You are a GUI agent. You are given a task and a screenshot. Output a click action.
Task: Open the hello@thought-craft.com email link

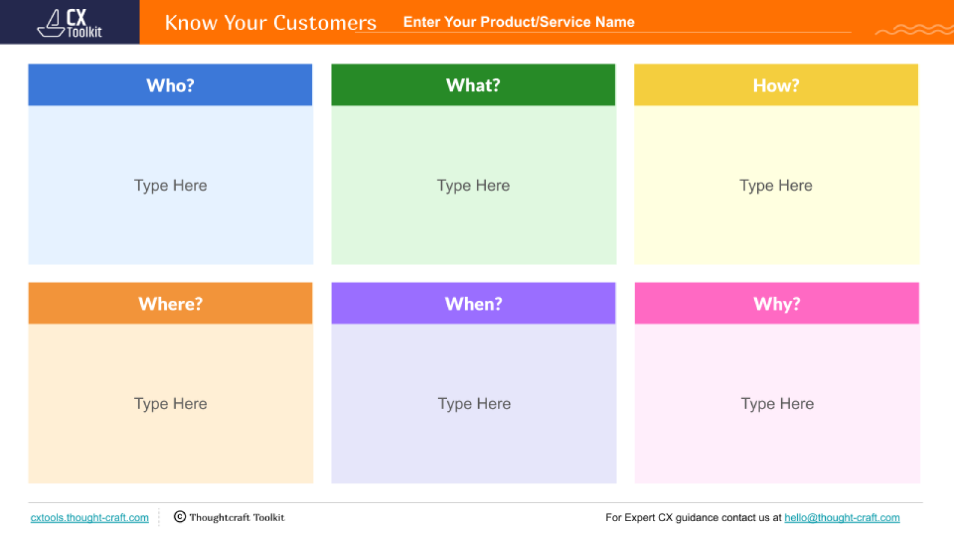pyautogui.click(x=842, y=518)
